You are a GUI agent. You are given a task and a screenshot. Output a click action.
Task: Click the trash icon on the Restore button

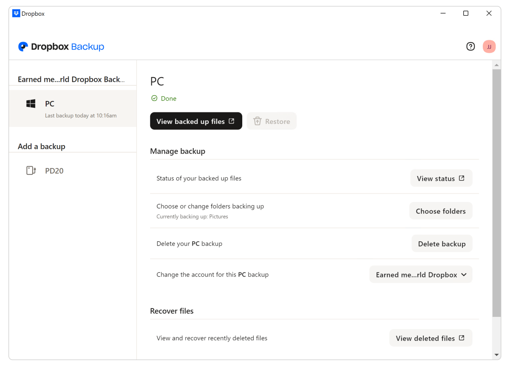click(258, 121)
